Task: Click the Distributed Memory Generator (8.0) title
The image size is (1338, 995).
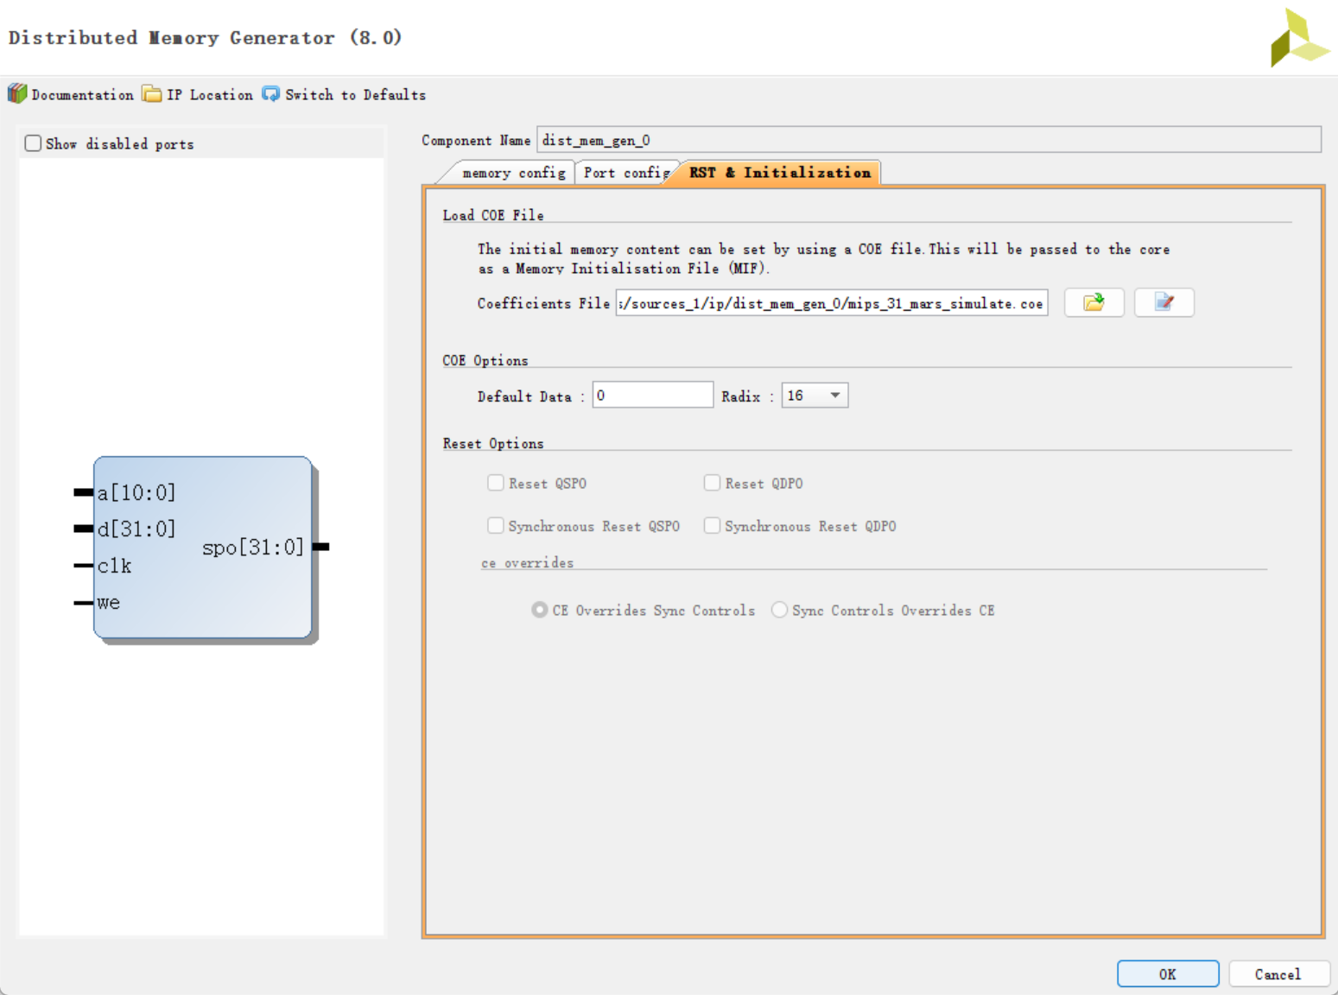Action: (206, 37)
